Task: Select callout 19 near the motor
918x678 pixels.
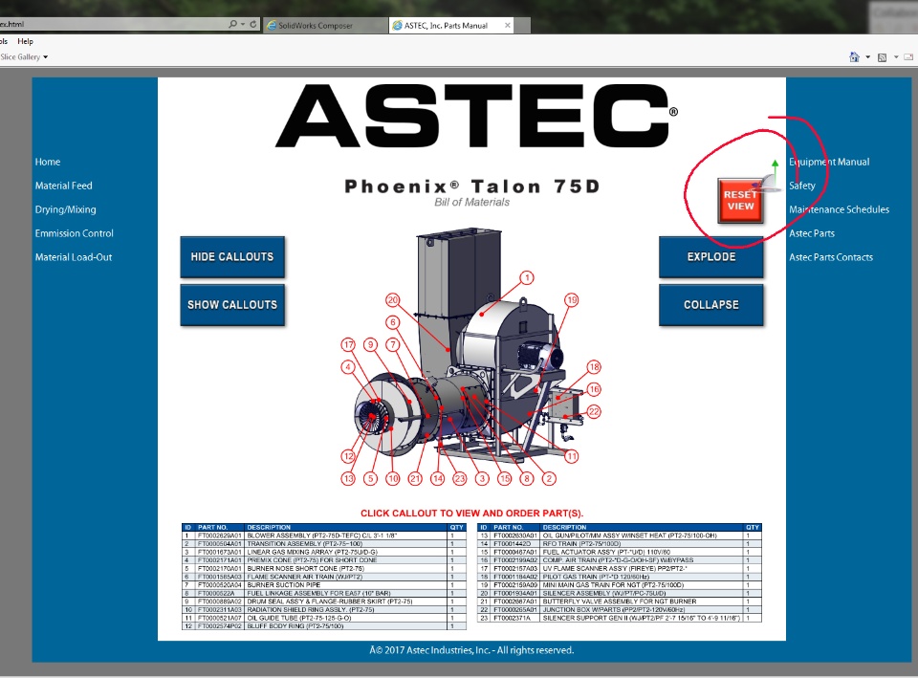Action: pos(572,299)
